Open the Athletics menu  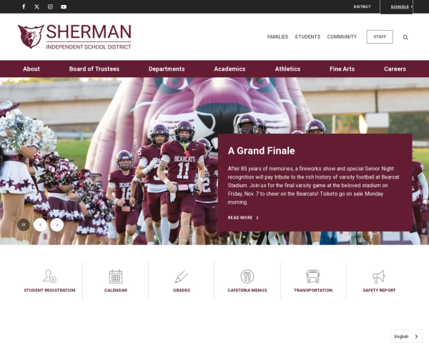(287, 69)
